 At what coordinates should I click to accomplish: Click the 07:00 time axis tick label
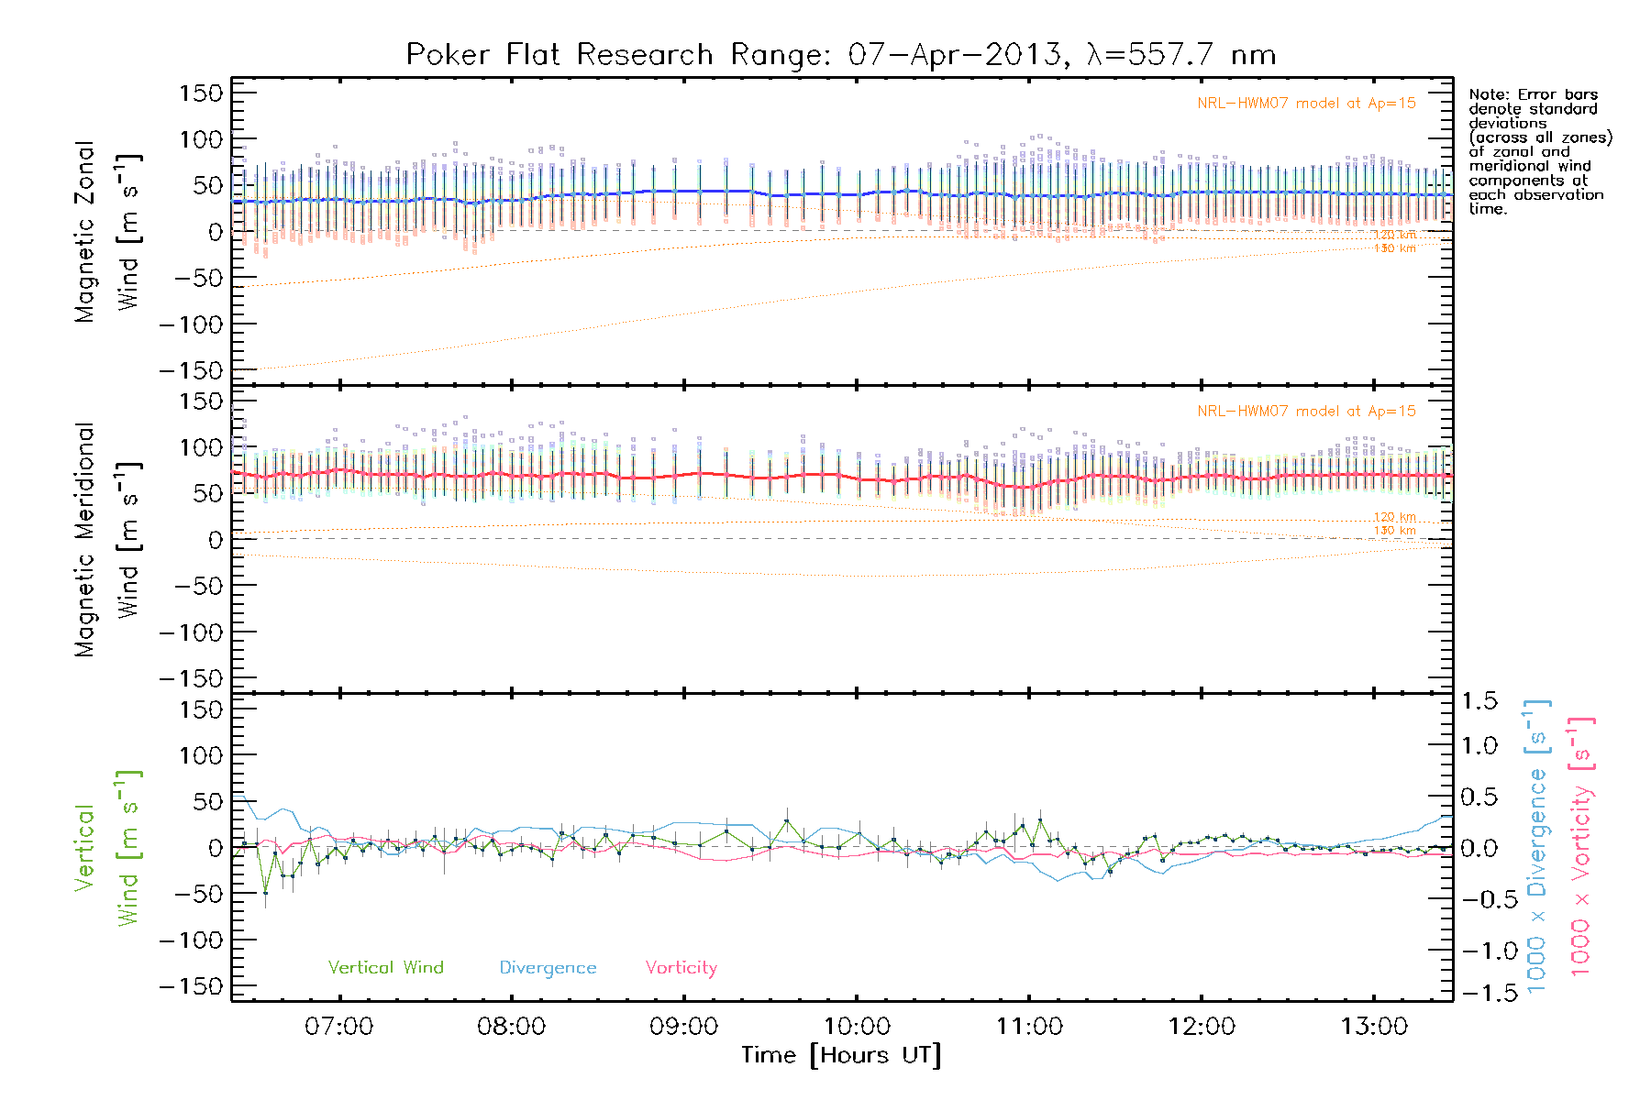[x=339, y=1027]
